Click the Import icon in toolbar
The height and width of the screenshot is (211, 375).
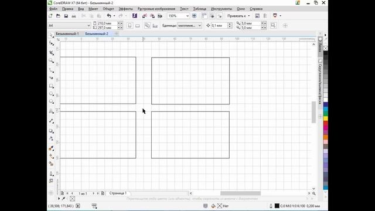point(145,16)
